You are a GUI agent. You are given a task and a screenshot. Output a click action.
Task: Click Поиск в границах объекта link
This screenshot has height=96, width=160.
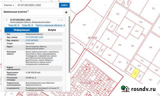pos(50,25)
